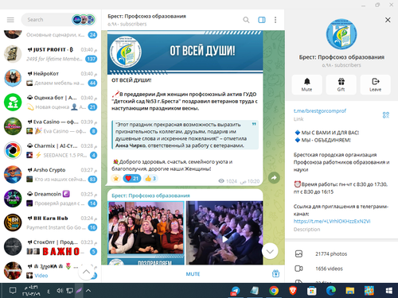This screenshot has height=298, width=398.
Task: Click the BH Earn Hub avatar
Action: click(13, 223)
